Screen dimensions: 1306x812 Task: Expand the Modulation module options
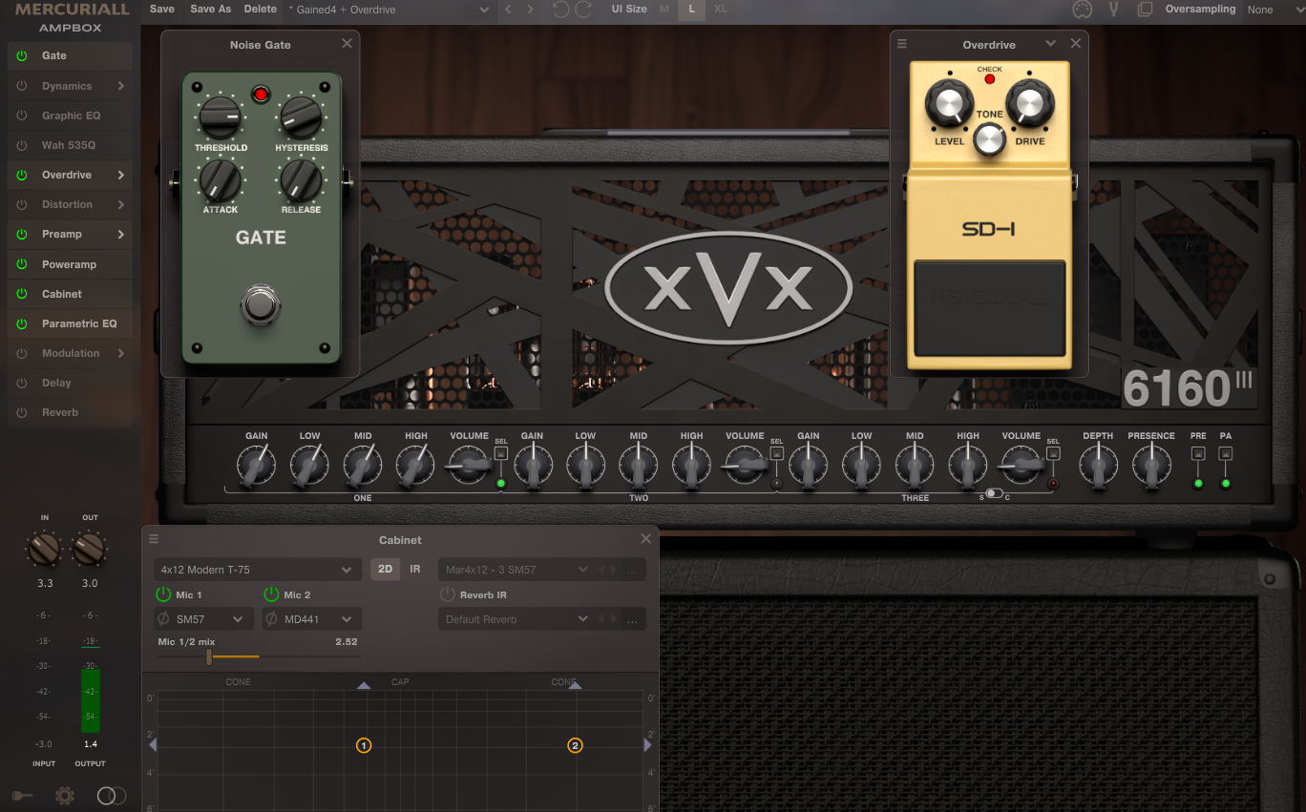pyautogui.click(x=121, y=353)
